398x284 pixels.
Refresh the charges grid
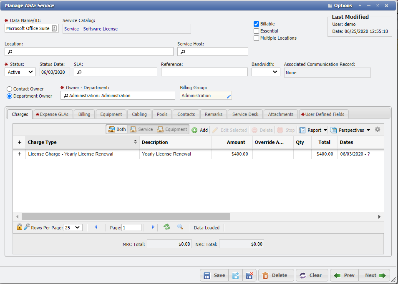(166, 227)
